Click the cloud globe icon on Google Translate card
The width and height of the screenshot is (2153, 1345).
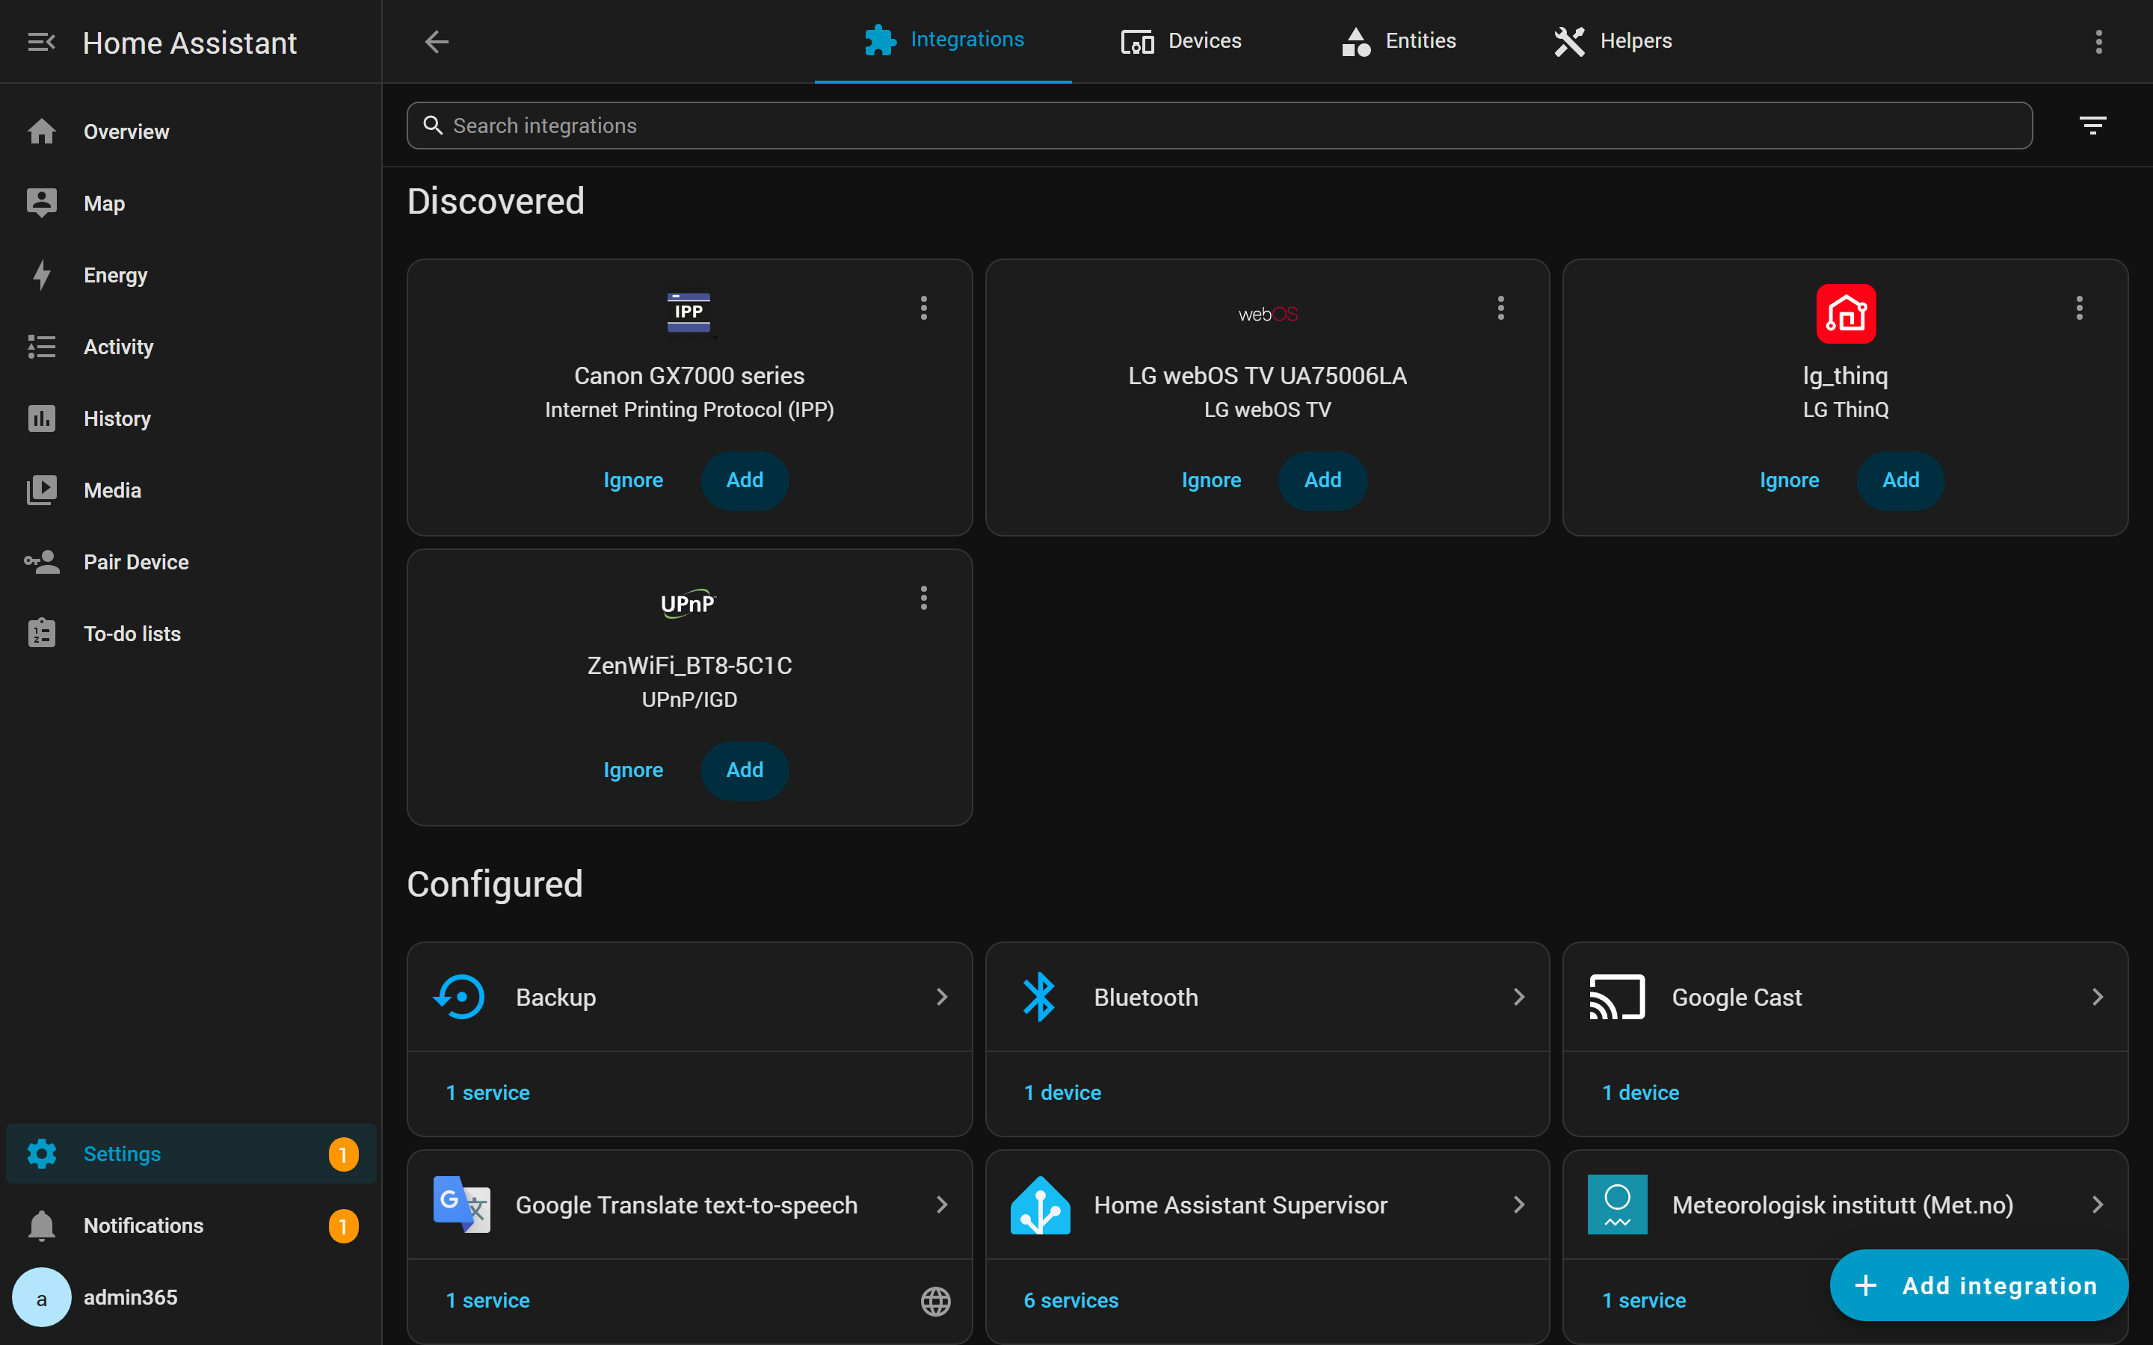(x=936, y=1300)
